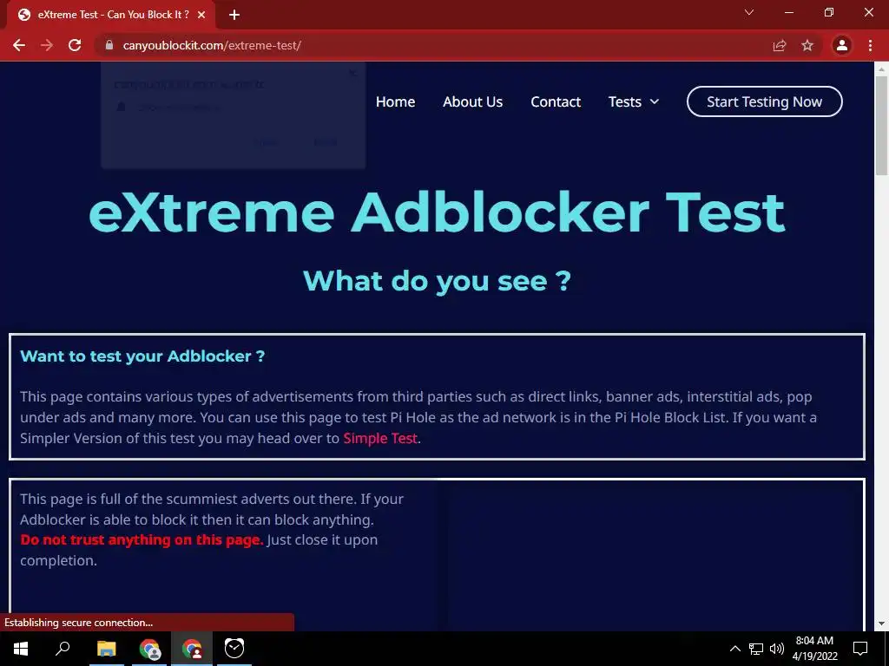Open the volume control icon
The width and height of the screenshot is (889, 666).
(777, 649)
